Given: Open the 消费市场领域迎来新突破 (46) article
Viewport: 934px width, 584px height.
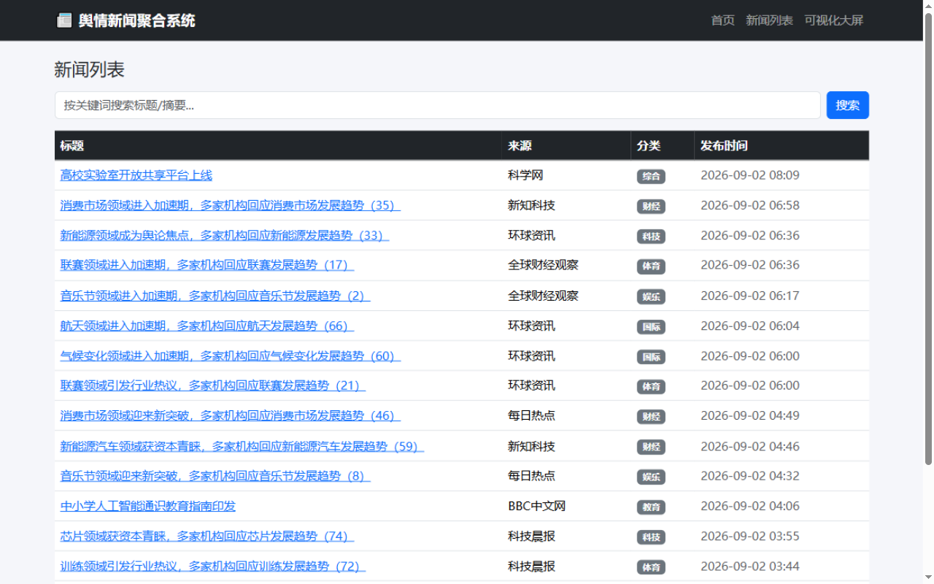Looking at the screenshot, I should pyautogui.click(x=230, y=415).
